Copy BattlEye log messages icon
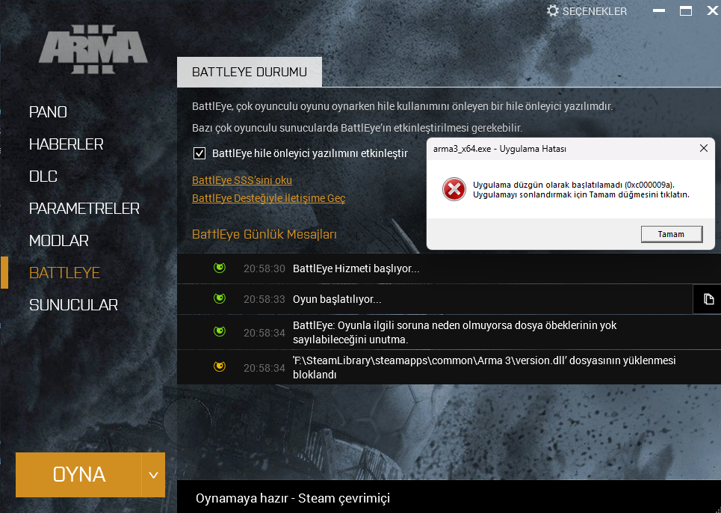Screen dimensions: 721x513 tap(708, 300)
